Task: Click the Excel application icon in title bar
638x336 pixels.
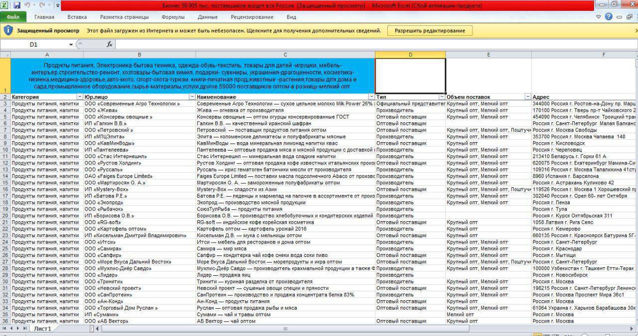Action: (x=5, y=5)
